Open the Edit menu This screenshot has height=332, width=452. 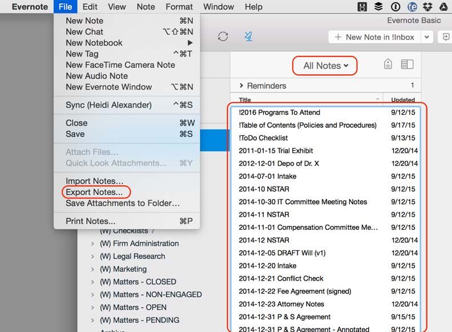click(x=90, y=7)
